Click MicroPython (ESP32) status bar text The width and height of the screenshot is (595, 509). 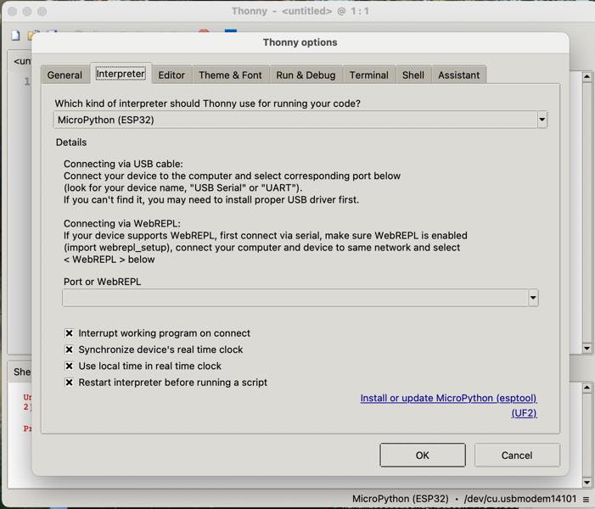[401, 499]
